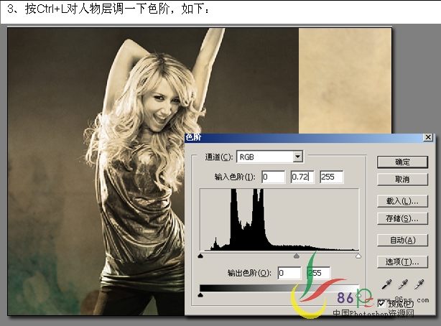The image size is (441, 326).
Task: Pick the black point eyedropper
Action: [x=386, y=284]
